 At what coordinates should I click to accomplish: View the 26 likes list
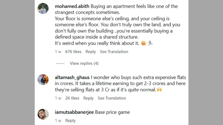point(72,98)
